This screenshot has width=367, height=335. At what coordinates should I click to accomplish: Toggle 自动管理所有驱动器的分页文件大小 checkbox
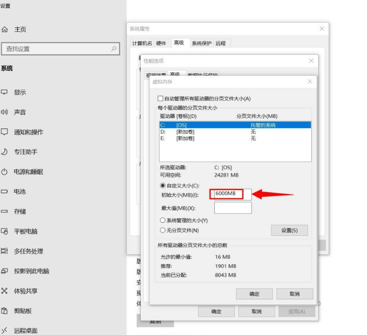pyautogui.click(x=160, y=98)
